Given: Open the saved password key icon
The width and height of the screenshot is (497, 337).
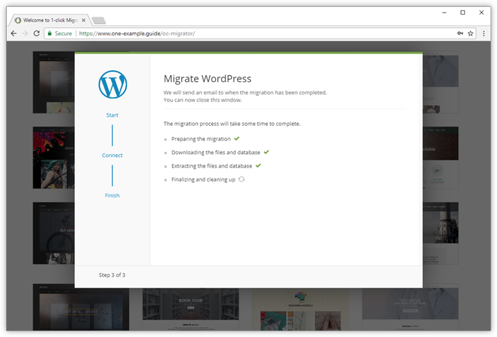Looking at the screenshot, I should pos(460,33).
